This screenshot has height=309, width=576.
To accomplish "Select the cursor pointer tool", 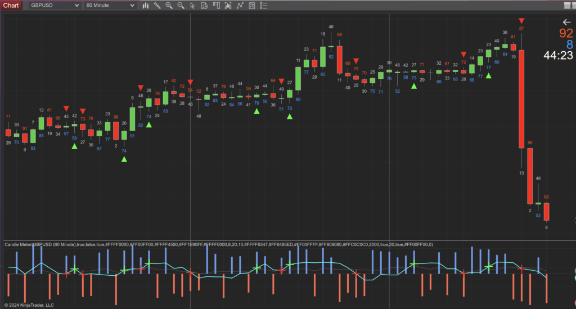I will (x=192, y=6).
